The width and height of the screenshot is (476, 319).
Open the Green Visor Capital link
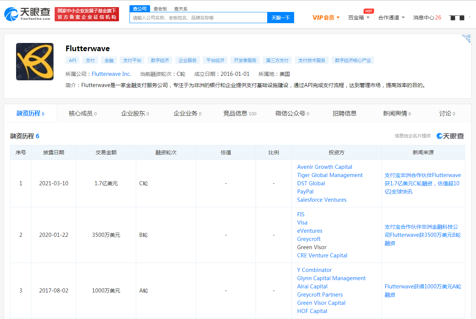click(x=321, y=303)
